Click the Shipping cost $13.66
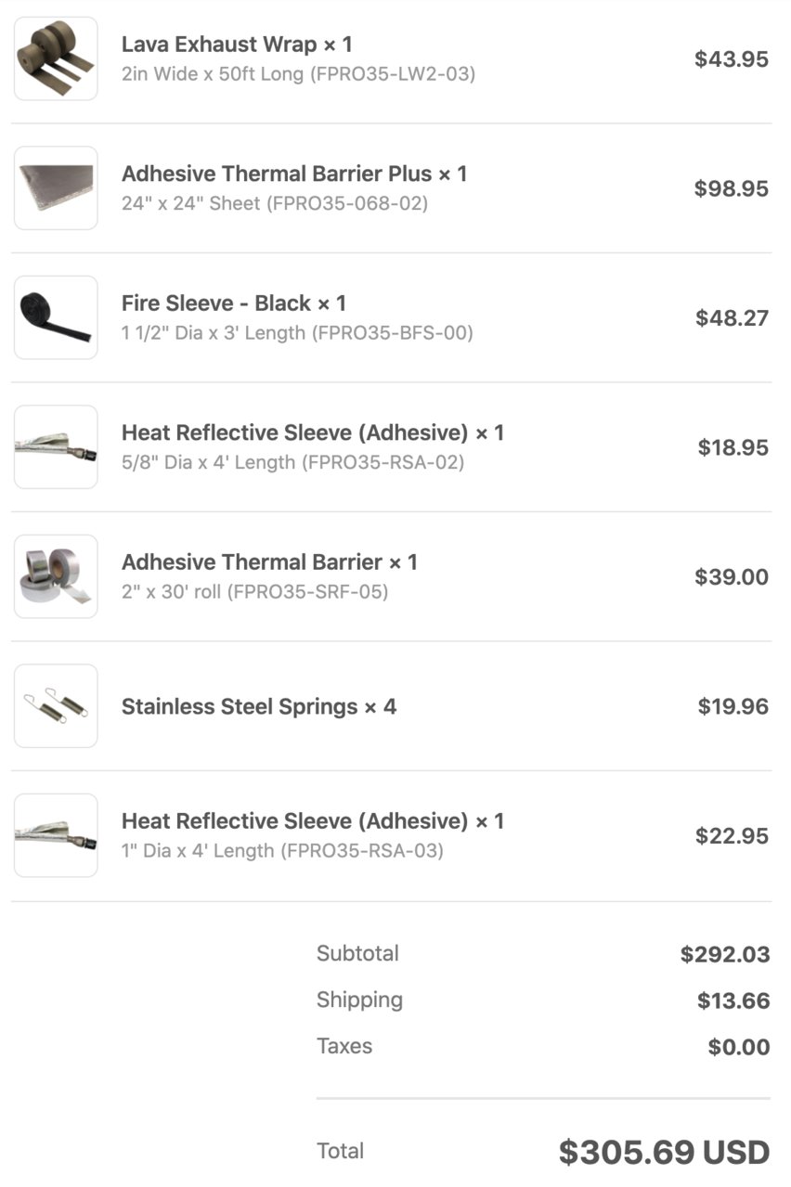The width and height of the screenshot is (791, 1187). (733, 1000)
